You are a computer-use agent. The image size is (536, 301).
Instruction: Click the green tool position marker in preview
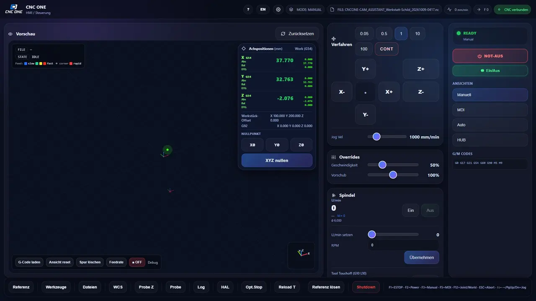click(167, 150)
